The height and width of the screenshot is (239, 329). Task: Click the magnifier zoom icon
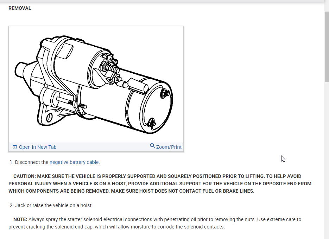coord(153,146)
